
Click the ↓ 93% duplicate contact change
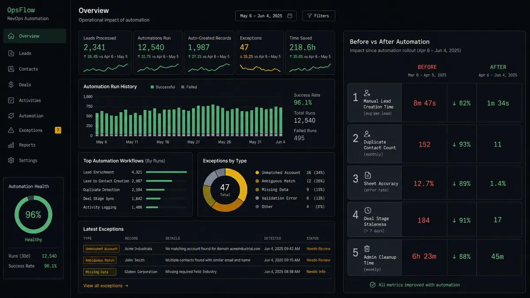click(x=462, y=144)
